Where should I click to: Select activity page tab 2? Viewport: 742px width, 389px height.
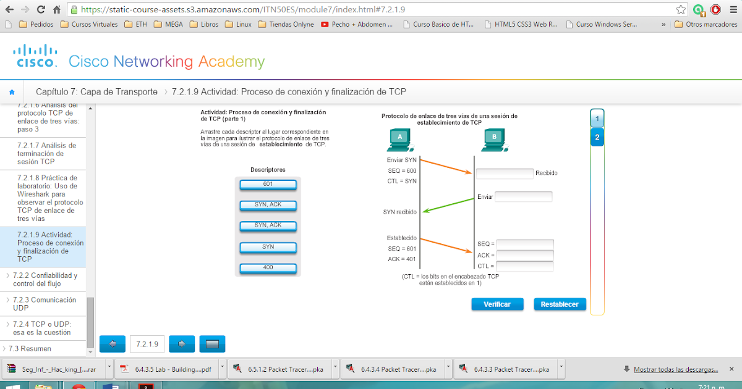tap(597, 137)
